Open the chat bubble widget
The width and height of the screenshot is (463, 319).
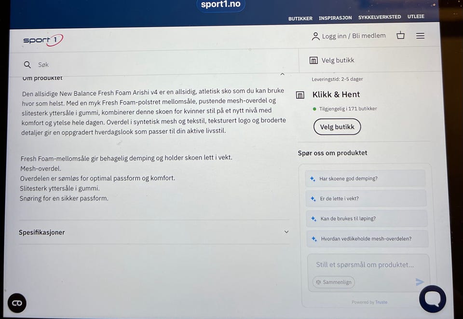[433, 299]
